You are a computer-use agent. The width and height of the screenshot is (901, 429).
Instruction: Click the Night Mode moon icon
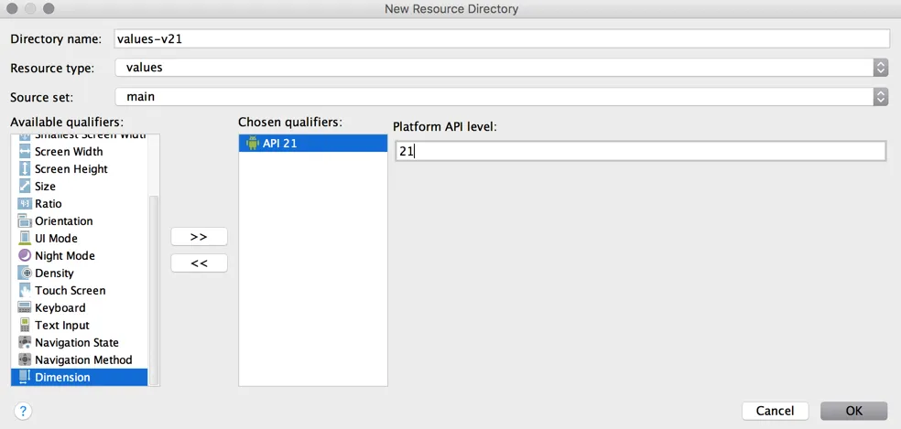pyautogui.click(x=25, y=256)
